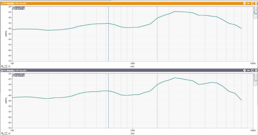Image resolution: width=258 pixels, height=135 pixels.
Task: Show legend list for lower chart
Action: click(x=255, y=75)
